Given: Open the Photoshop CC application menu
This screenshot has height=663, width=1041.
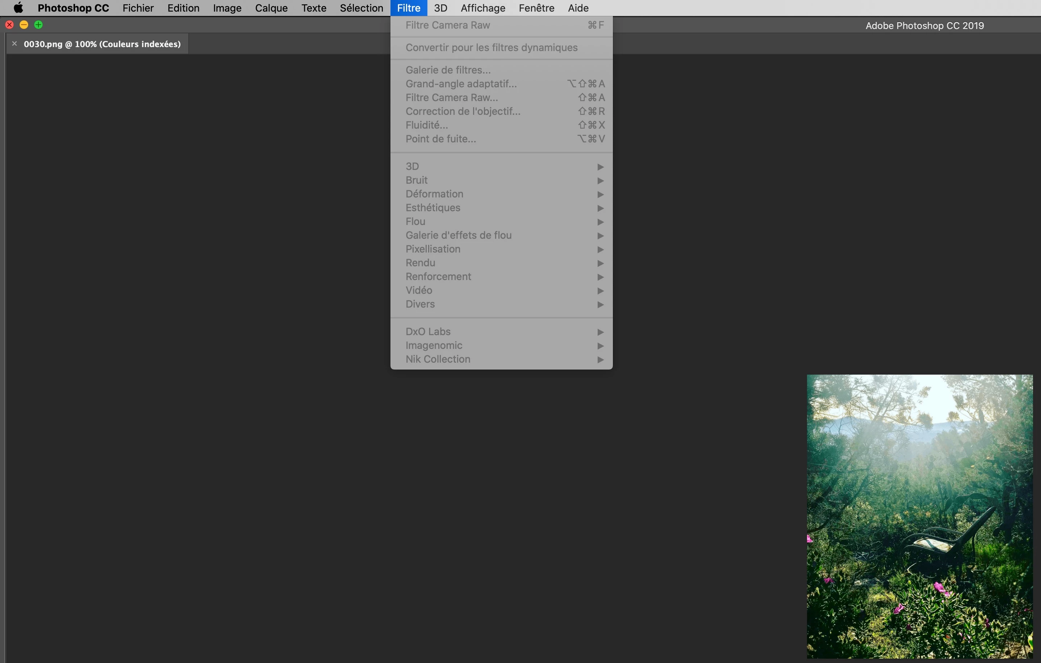Looking at the screenshot, I should click(x=73, y=8).
